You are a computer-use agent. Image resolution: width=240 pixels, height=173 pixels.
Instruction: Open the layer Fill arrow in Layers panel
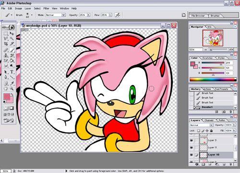[x=234, y=131]
